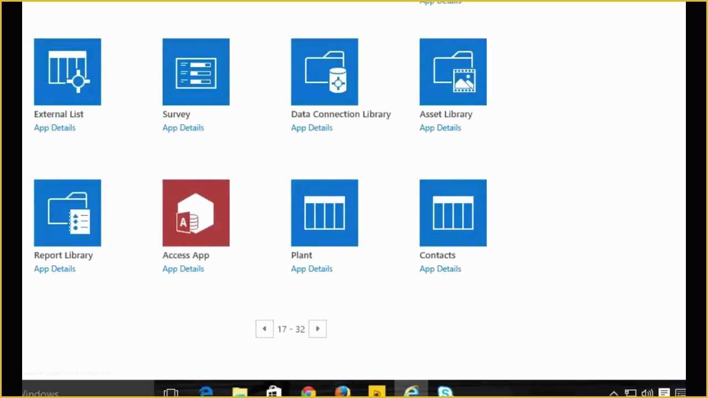The image size is (708, 398).
Task: View App Details under Contacts
Action: [x=440, y=269]
